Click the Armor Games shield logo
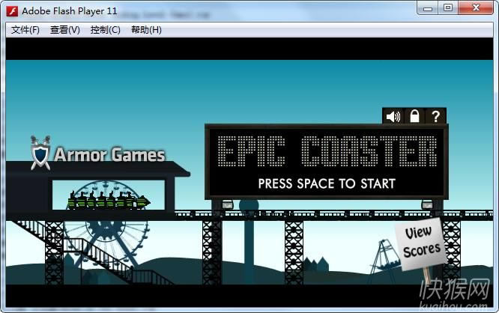 point(40,154)
